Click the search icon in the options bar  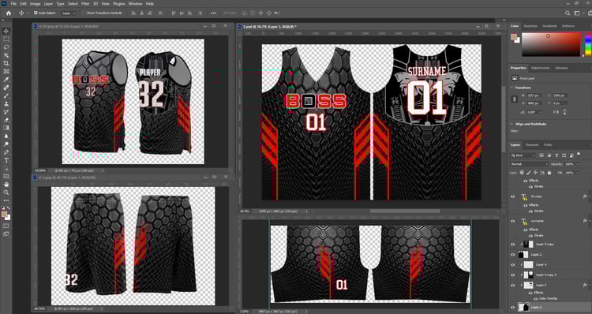point(568,13)
